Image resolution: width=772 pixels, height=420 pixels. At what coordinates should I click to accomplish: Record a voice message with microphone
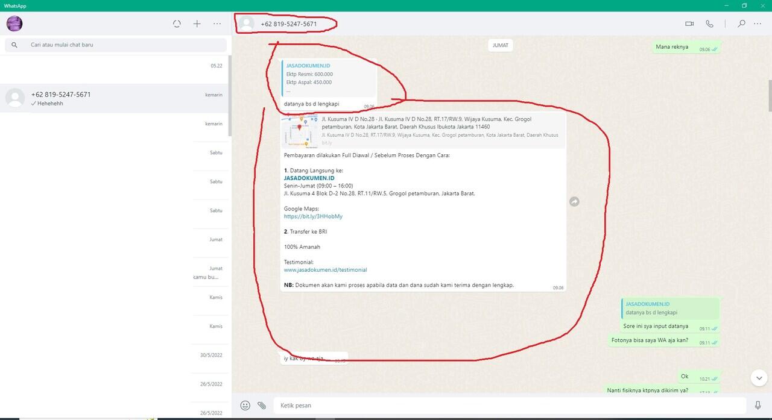pyautogui.click(x=758, y=406)
